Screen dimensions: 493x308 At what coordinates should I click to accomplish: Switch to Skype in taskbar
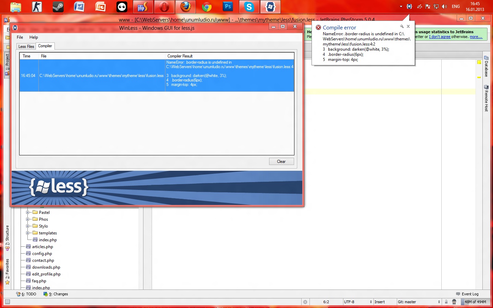pos(249,7)
